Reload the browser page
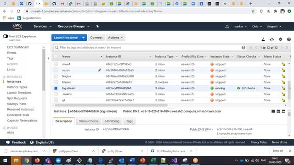294x165 pixels. 18,11
